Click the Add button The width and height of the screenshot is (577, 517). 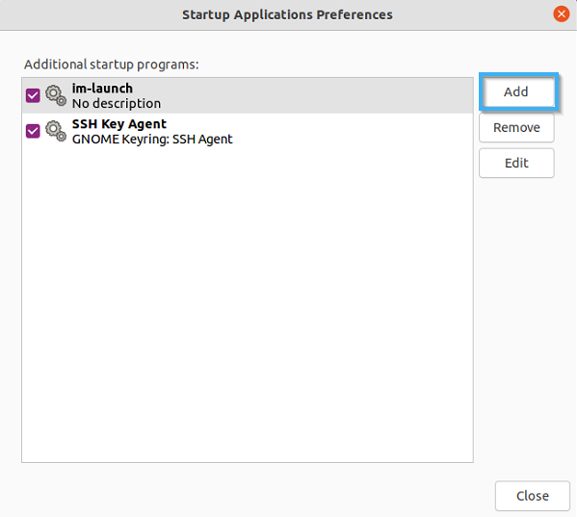point(516,91)
